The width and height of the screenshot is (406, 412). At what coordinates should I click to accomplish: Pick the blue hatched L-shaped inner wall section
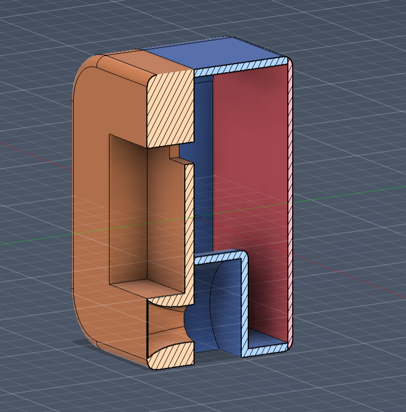[244, 302]
